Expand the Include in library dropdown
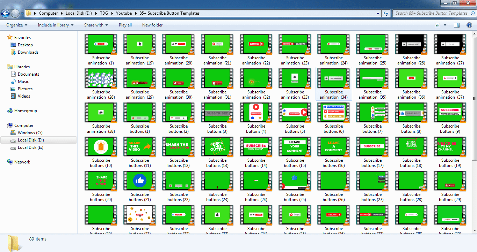The width and height of the screenshot is (477, 252). point(56,25)
